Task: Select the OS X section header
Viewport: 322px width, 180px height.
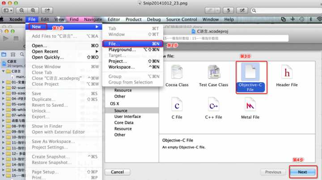Action: (x=114, y=104)
